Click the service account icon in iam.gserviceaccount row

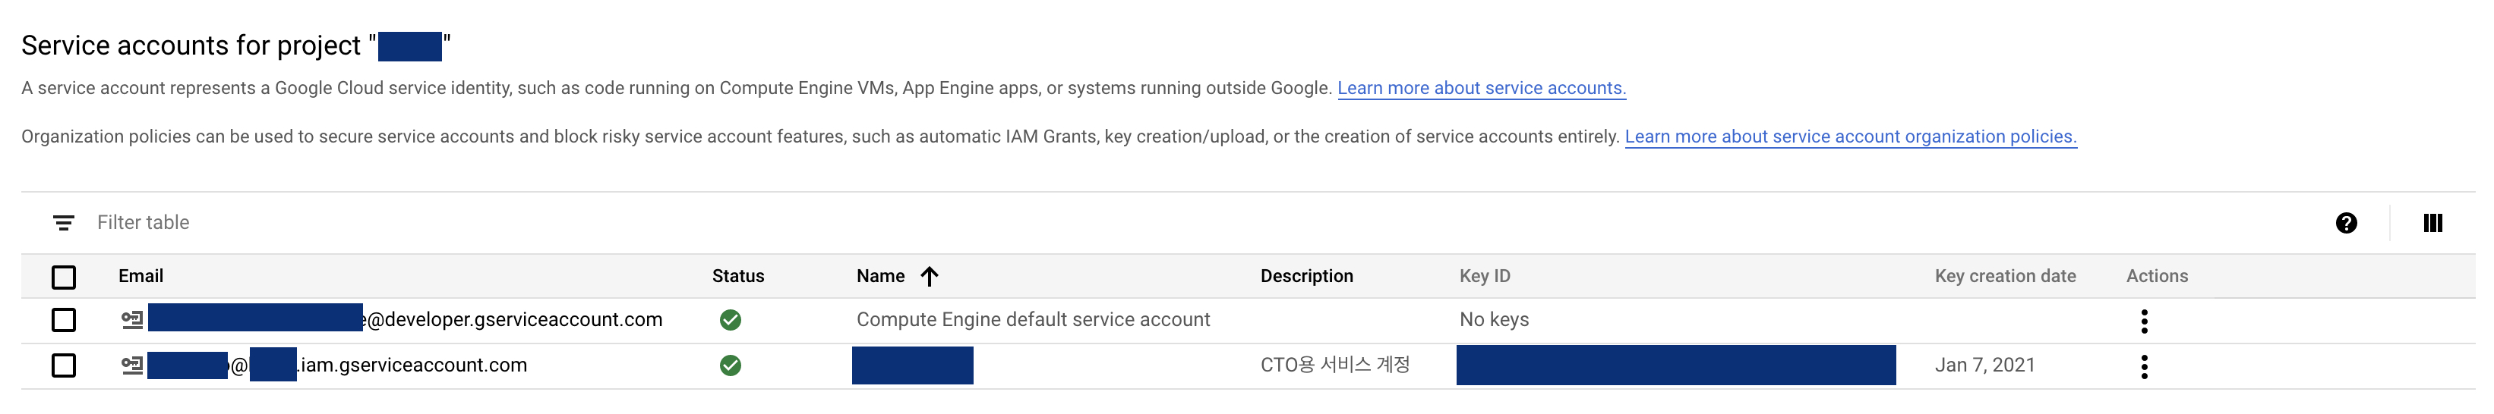point(131,365)
